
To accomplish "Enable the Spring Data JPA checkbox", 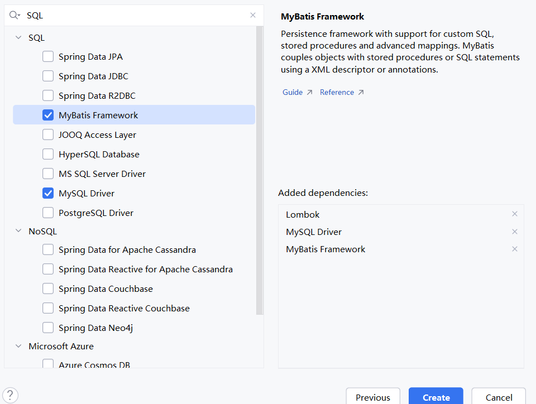I will [x=49, y=56].
